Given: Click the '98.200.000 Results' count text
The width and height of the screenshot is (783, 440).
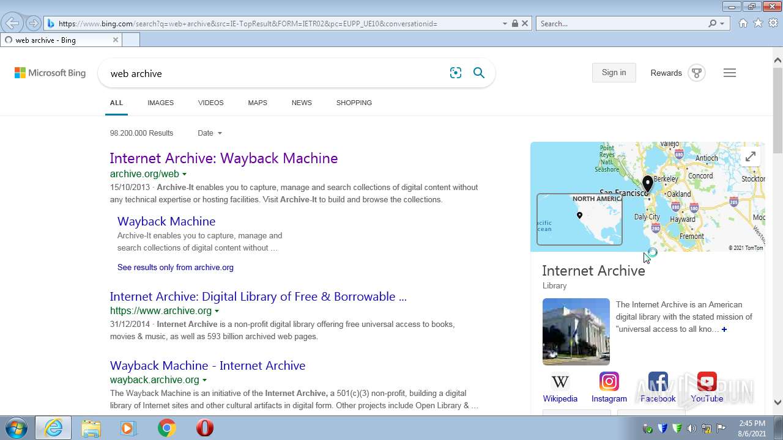Looking at the screenshot, I should click(x=141, y=133).
